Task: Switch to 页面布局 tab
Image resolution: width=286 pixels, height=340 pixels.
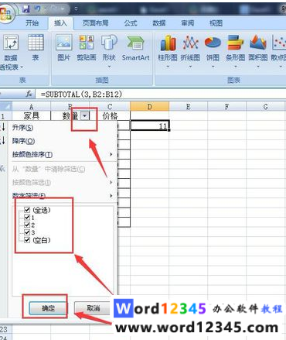Action: [95, 23]
